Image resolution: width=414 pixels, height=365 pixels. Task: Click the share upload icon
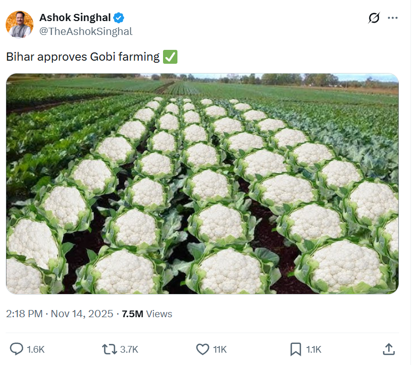[x=389, y=350]
